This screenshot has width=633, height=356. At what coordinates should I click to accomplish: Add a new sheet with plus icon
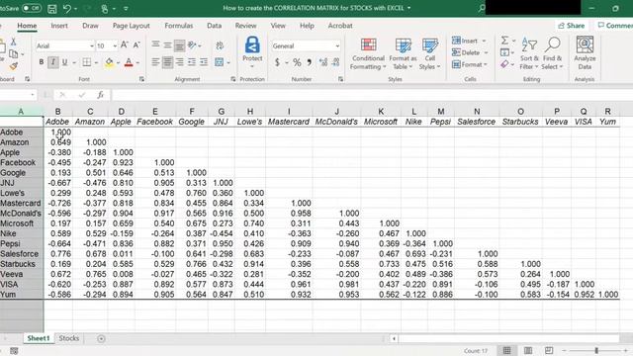click(x=101, y=338)
